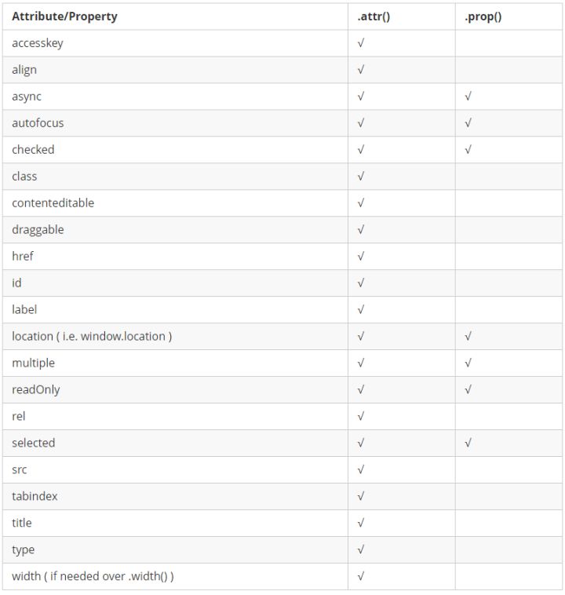Click the .attr() checkmark for type
Screen dimensions: 565x595
coord(361,550)
